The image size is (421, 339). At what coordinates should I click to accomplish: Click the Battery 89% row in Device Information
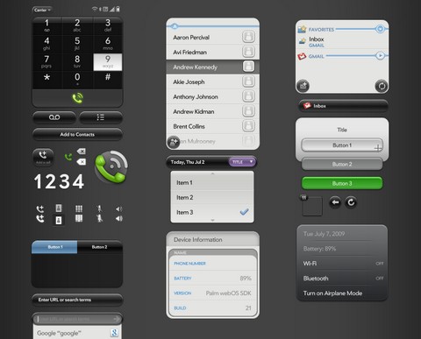(x=212, y=279)
